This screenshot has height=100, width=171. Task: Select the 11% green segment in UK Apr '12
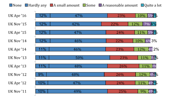[x=142, y=83]
